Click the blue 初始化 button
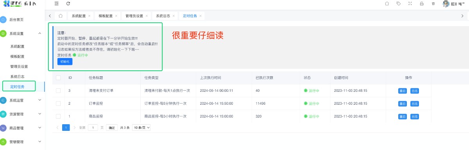Image resolution: width=469 pixels, height=150 pixels. pyautogui.click(x=65, y=62)
